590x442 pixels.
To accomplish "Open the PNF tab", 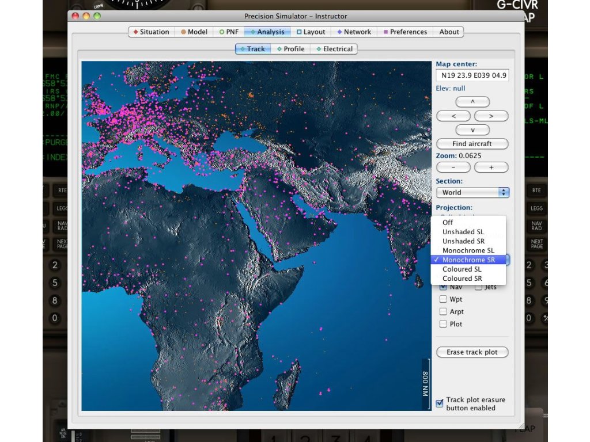I will 229,32.
